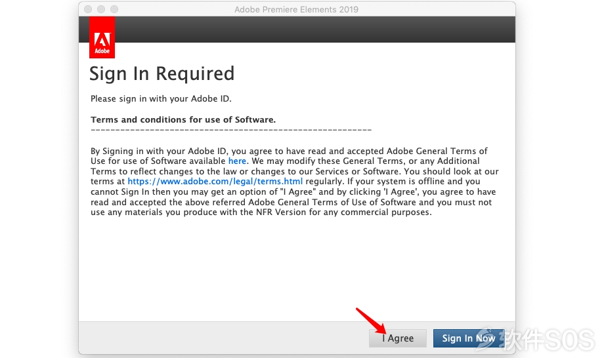Click the dashed separator line under the heading
604x358 pixels.
[x=231, y=130]
